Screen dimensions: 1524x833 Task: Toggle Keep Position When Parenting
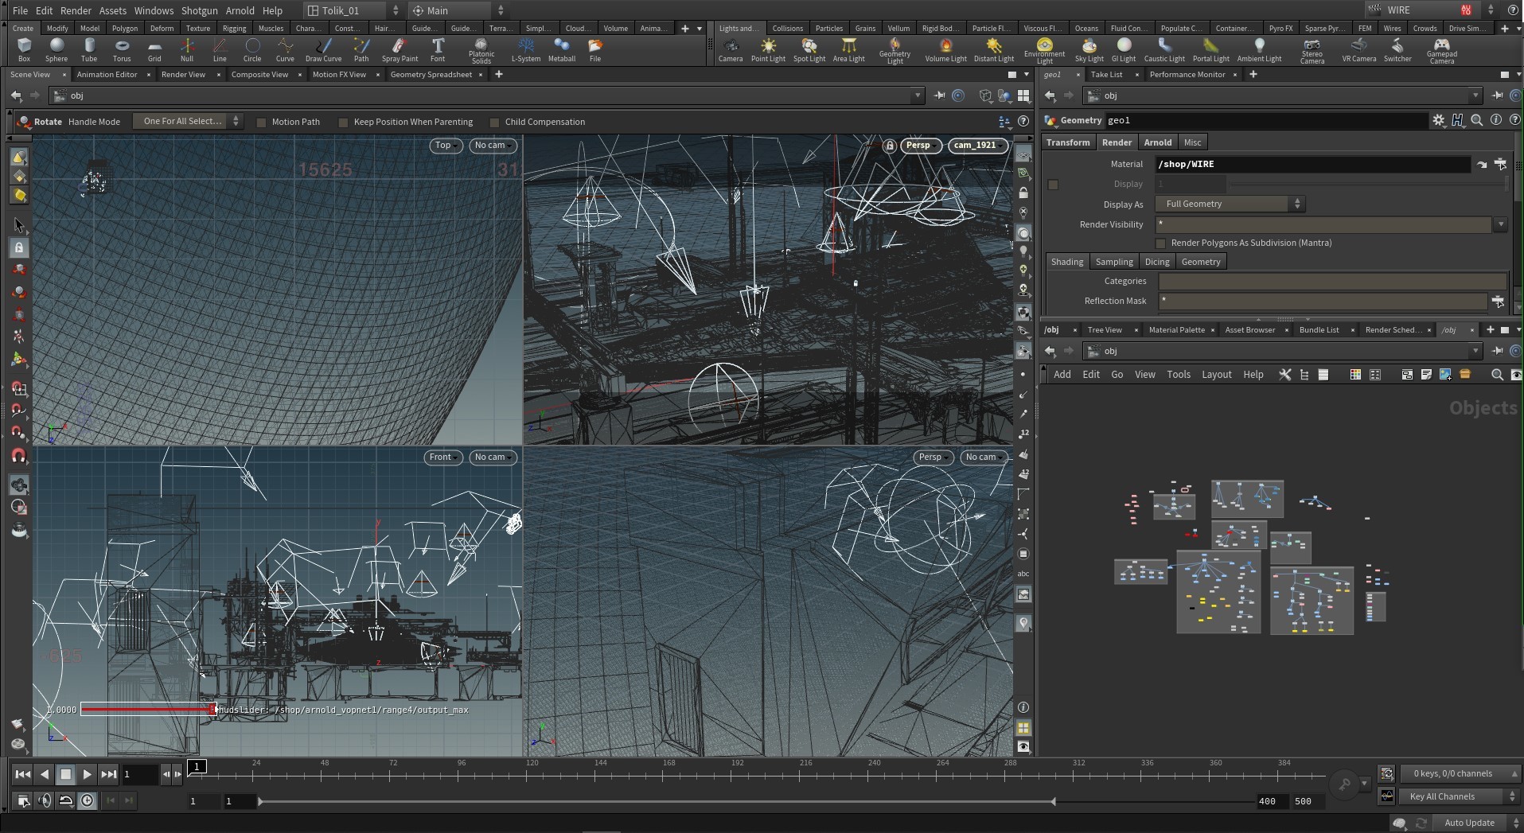pos(343,123)
